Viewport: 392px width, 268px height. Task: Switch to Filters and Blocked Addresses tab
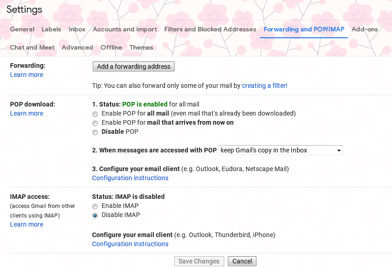point(210,29)
